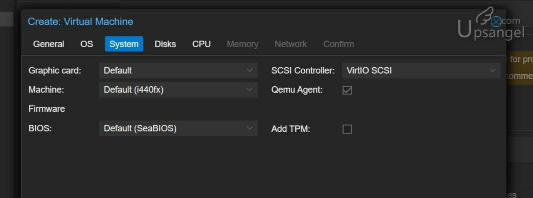Image resolution: width=533 pixels, height=198 pixels.
Task: Expand the BIOS dropdown arrow
Action: click(249, 128)
